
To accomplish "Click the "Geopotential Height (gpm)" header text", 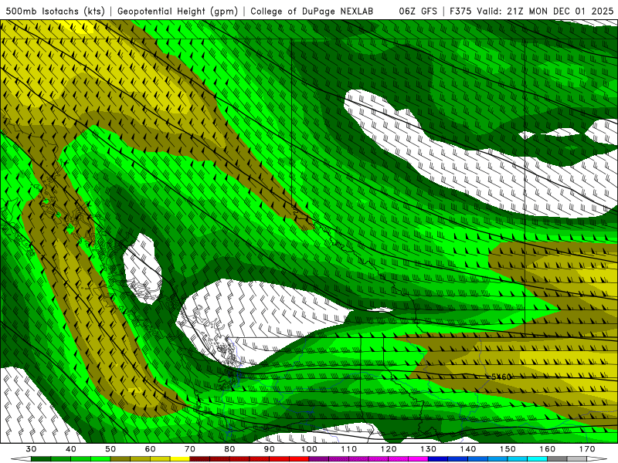I will point(178,11).
